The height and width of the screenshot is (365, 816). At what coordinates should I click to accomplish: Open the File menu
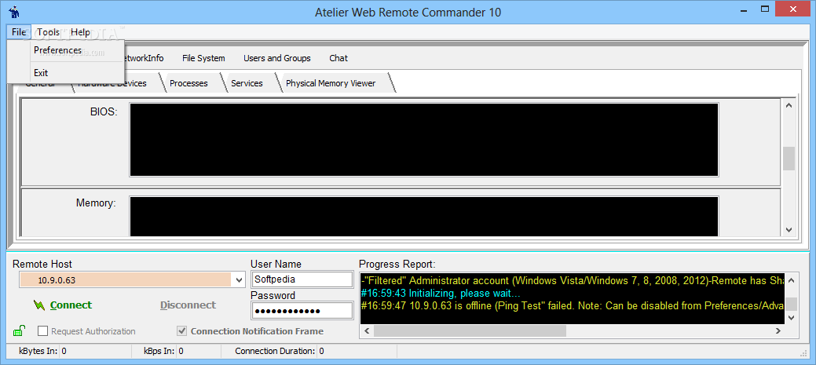(19, 32)
